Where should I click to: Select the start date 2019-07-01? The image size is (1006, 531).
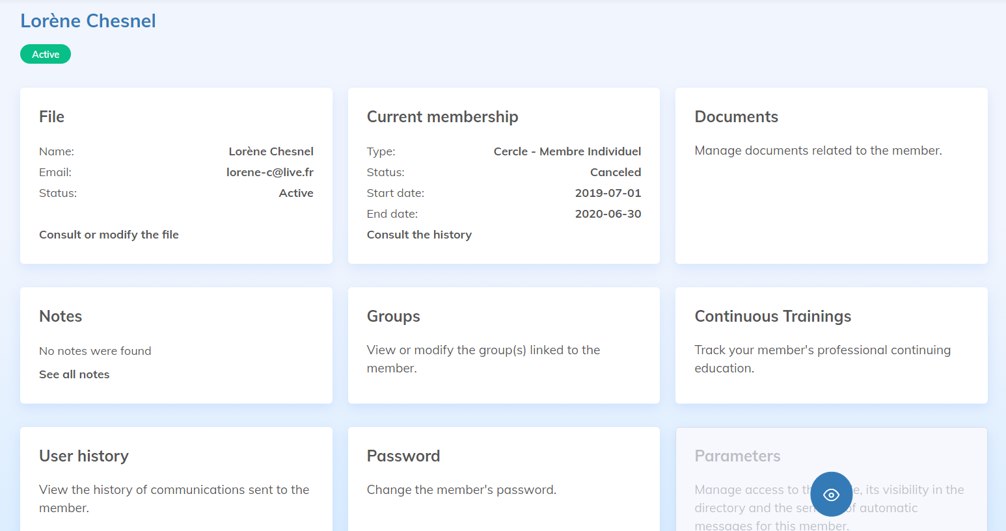(x=608, y=193)
